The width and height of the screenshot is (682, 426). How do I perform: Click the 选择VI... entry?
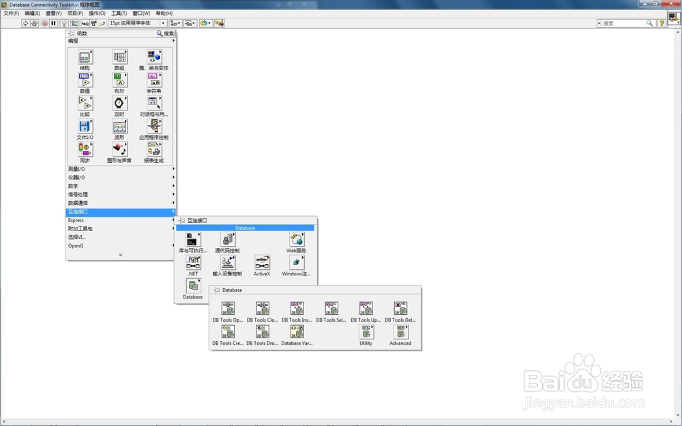(121, 237)
